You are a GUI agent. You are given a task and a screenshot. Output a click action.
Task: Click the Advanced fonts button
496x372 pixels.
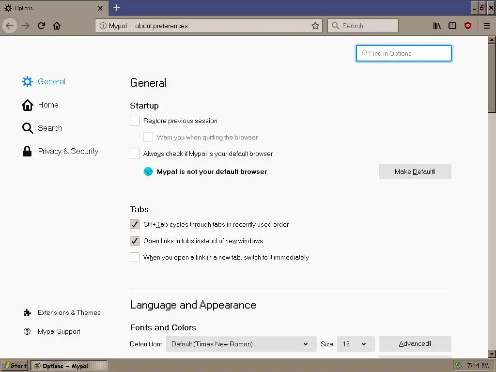pyautogui.click(x=415, y=344)
